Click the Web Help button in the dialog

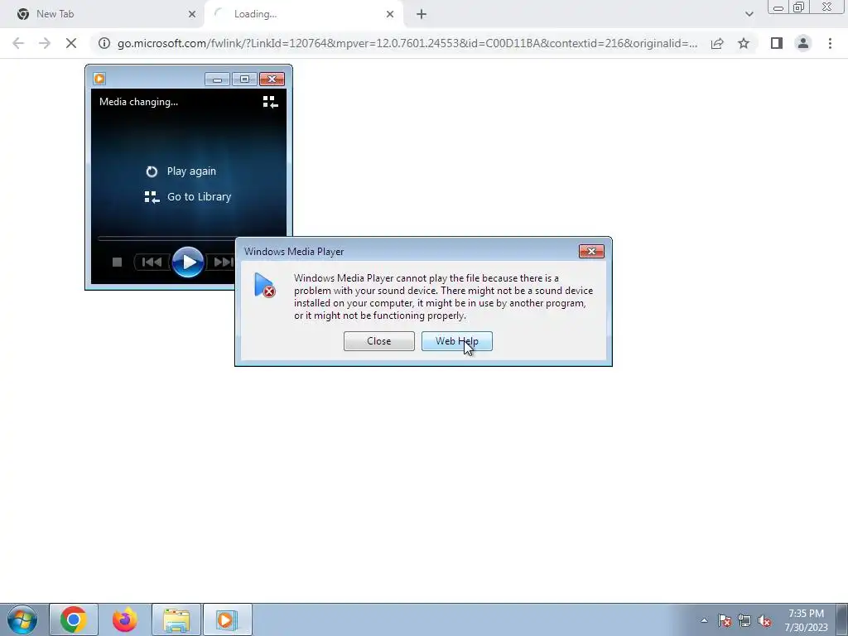coord(456,341)
